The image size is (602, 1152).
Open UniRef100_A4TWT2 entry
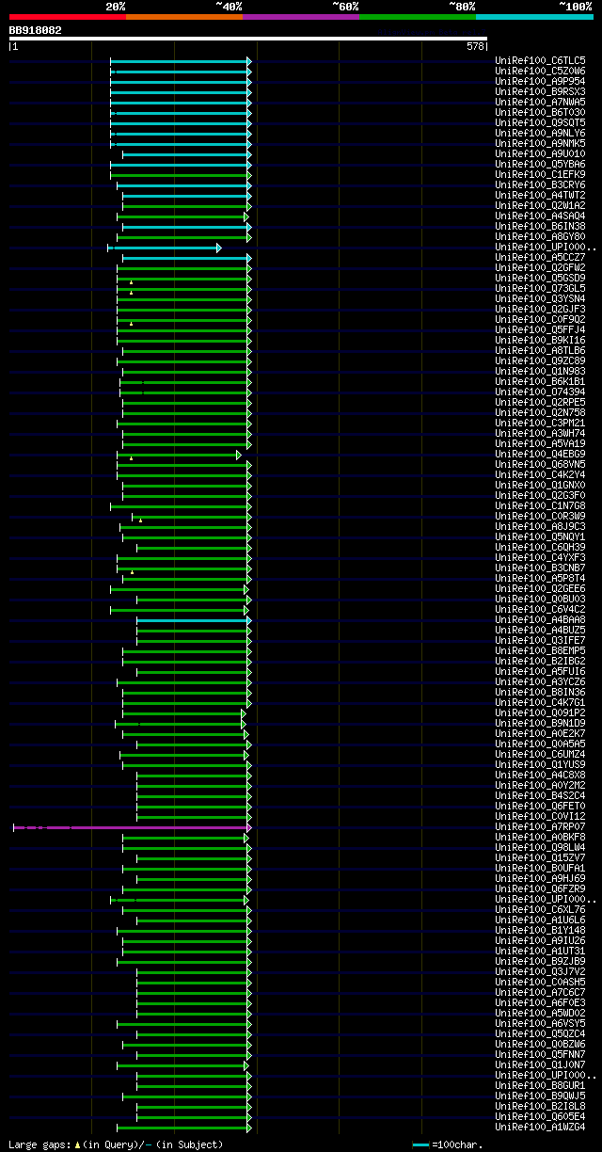pos(540,196)
